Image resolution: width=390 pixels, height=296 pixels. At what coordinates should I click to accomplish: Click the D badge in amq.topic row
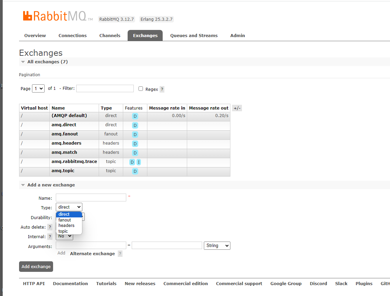click(135, 171)
